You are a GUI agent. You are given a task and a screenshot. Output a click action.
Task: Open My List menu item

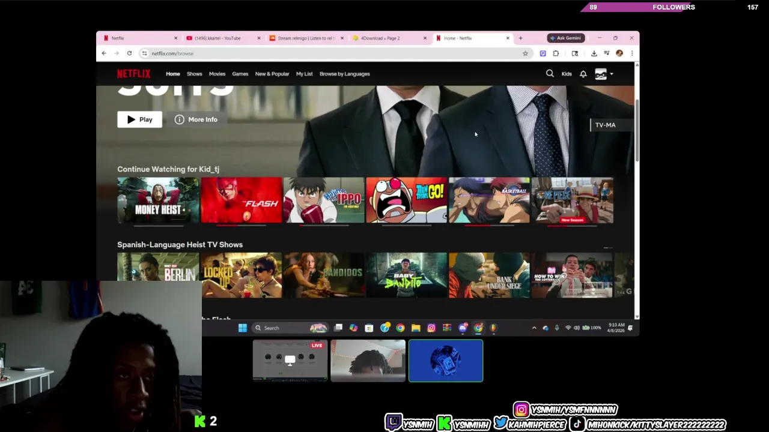coord(305,74)
